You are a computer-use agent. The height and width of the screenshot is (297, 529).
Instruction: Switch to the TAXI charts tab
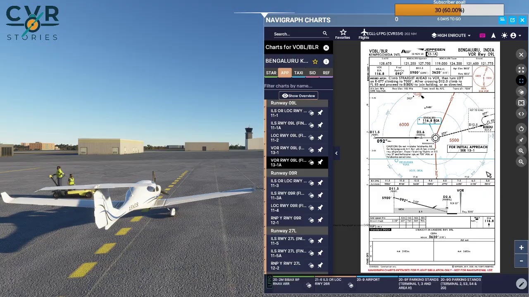[x=298, y=73]
